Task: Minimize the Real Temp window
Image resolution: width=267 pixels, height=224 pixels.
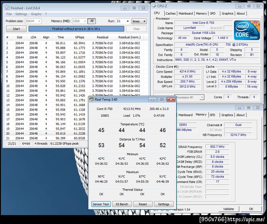Action: 152,99
